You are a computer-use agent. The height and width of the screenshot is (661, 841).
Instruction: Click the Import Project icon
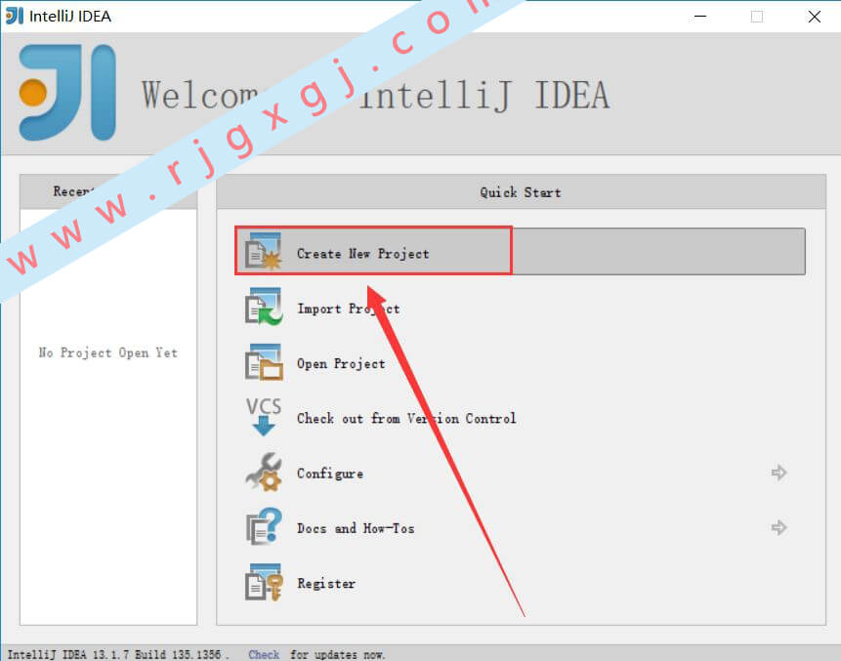(264, 307)
